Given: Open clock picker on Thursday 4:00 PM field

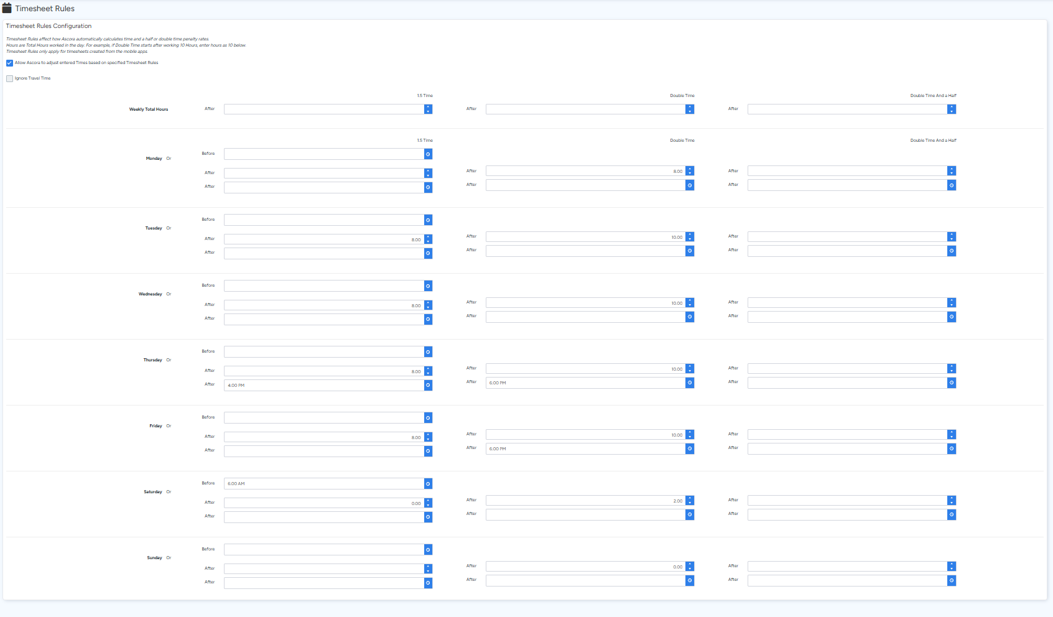Looking at the screenshot, I should [x=428, y=386].
